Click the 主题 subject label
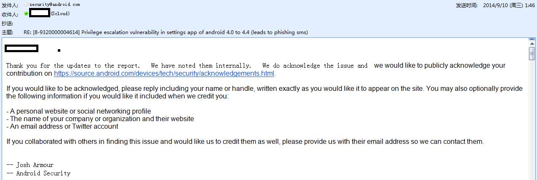Screen dimensions: 537x180 7,32
